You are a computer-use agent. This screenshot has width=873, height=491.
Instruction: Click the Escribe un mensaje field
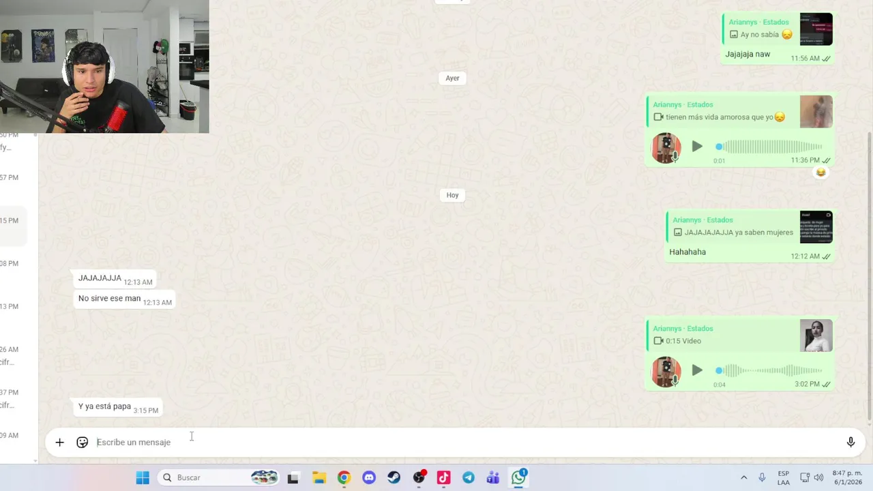coord(464,443)
